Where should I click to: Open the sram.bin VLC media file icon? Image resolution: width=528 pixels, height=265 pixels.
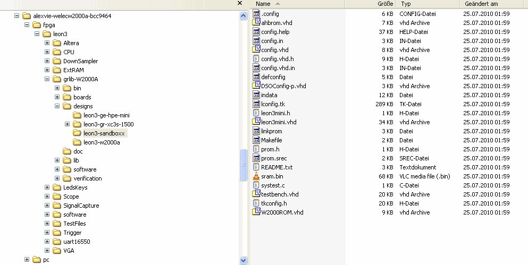(256, 176)
